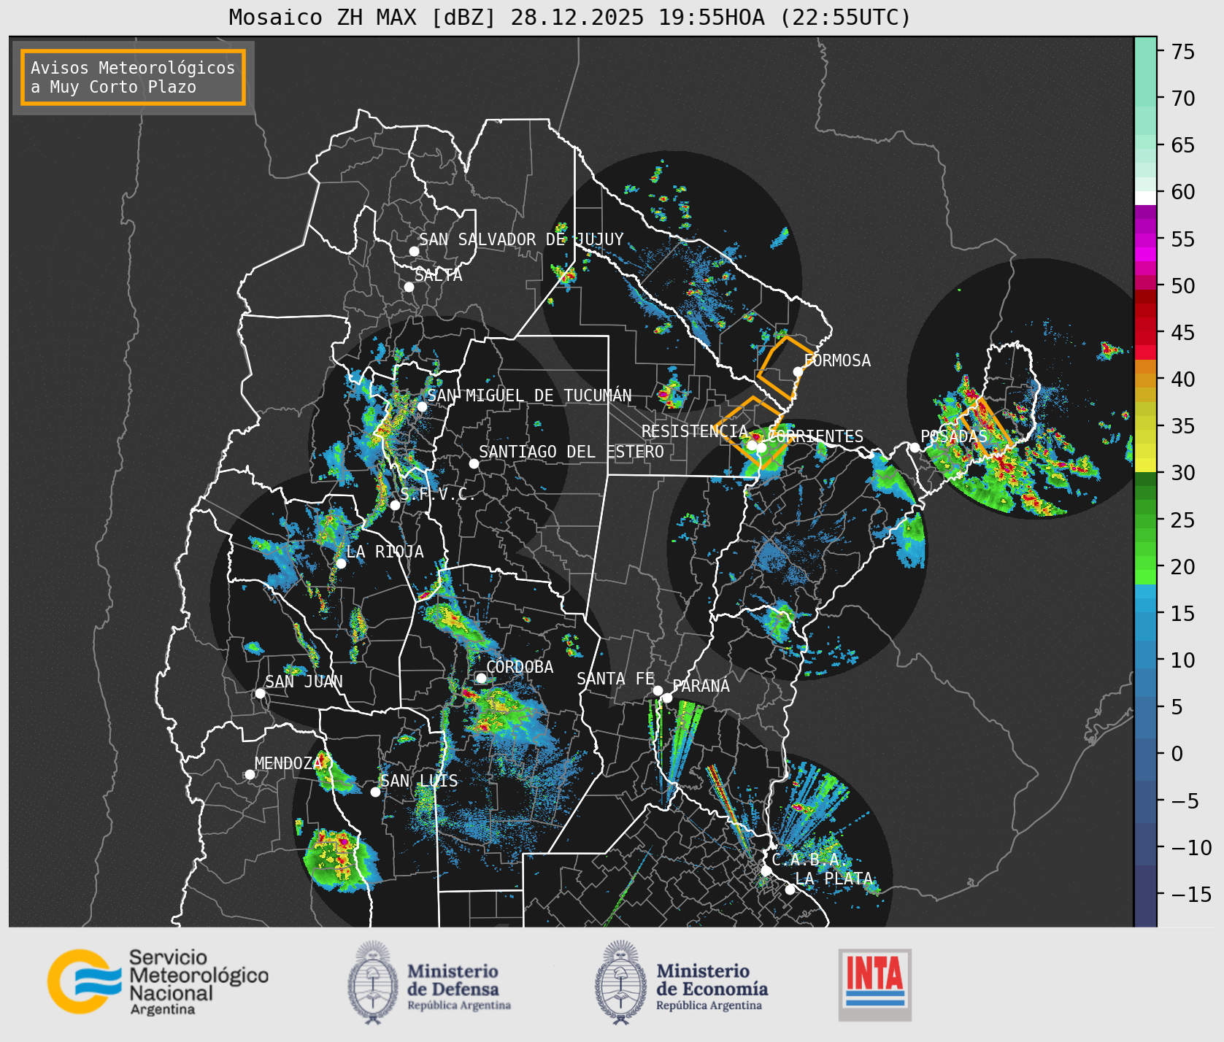Screen dimensions: 1224x1042
Task: Click the SAN MIGUEL DE TUCUMÁN label
Action: point(530,395)
